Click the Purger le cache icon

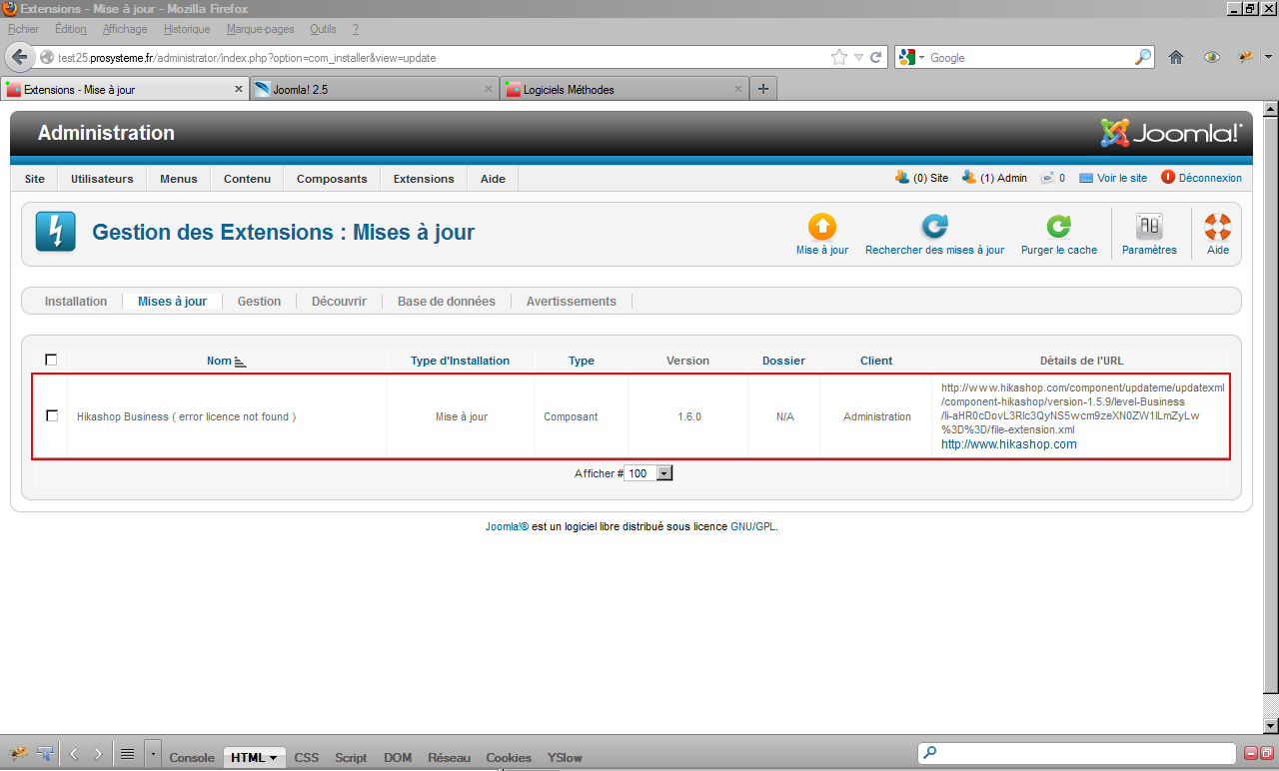[x=1058, y=227]
